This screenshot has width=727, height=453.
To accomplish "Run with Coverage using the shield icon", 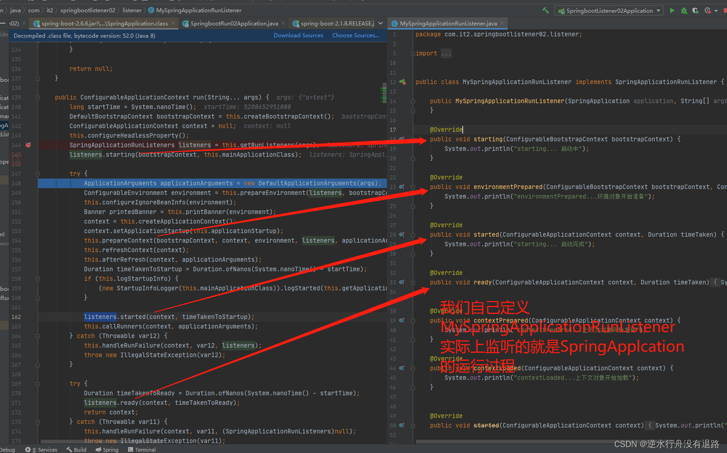I will (695, 10).
